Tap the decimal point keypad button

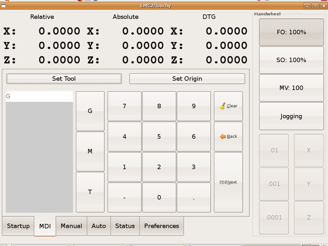pos(194,197)
